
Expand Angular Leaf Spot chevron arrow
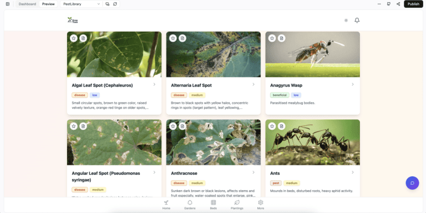[x=154, y=173]
